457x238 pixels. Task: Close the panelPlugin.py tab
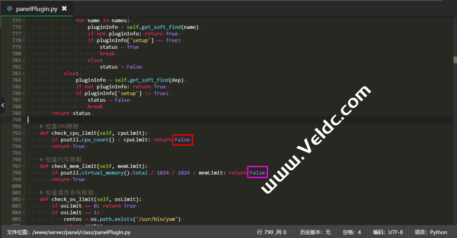(64, 8)
